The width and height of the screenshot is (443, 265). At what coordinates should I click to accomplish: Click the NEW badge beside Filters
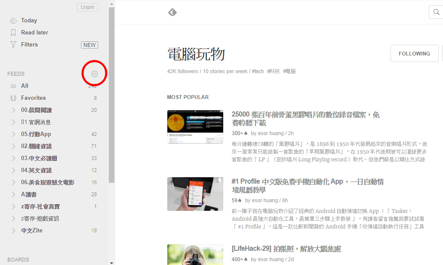click(89, 45)
